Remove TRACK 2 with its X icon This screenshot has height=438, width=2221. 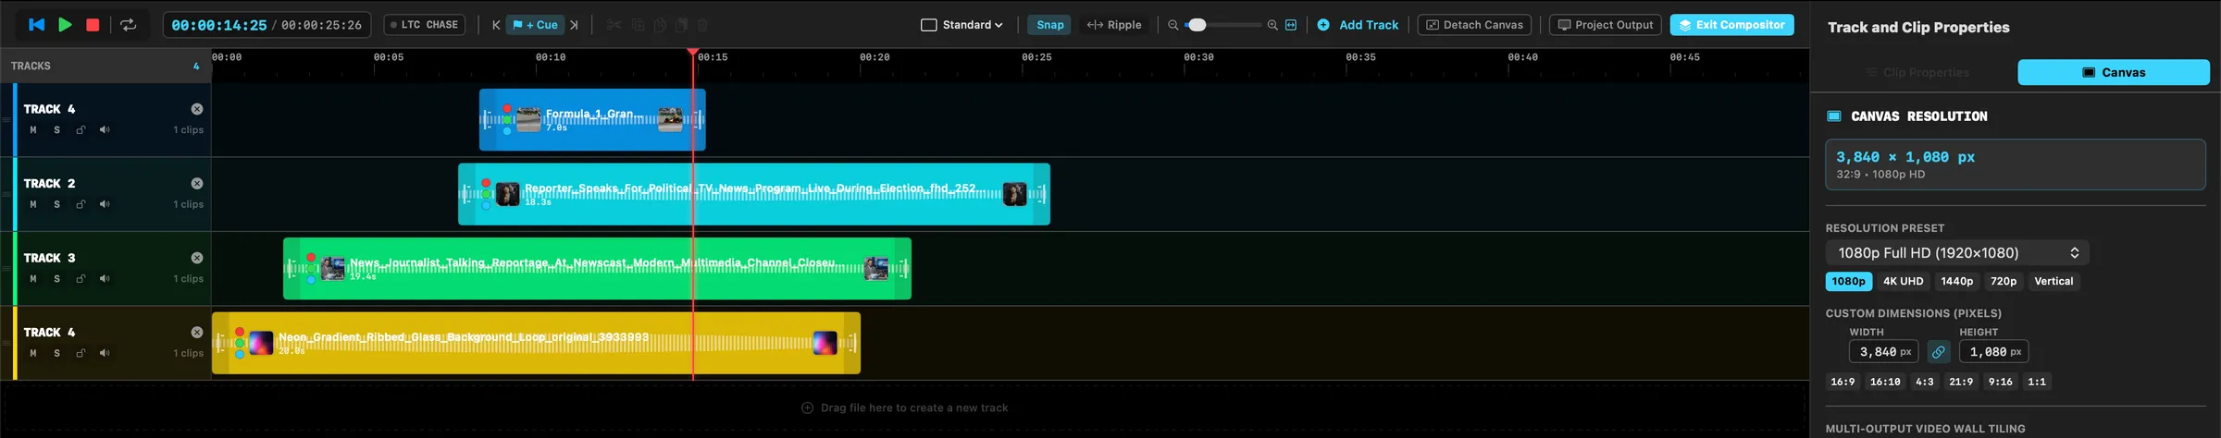[197, 183]
